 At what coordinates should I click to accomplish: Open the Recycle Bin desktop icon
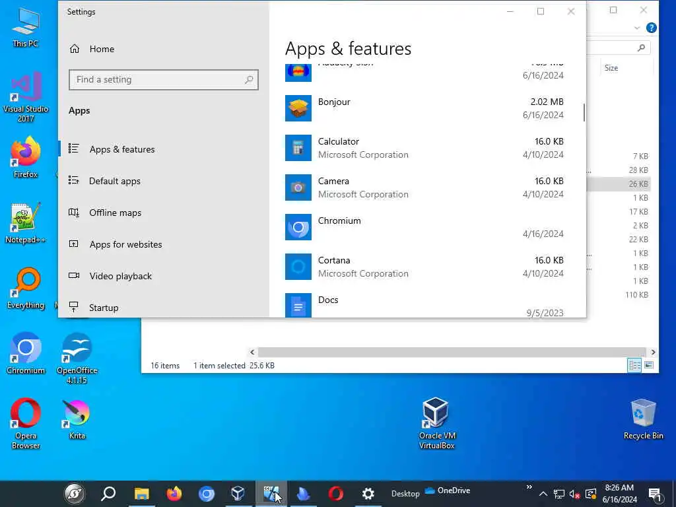point(643,419)
